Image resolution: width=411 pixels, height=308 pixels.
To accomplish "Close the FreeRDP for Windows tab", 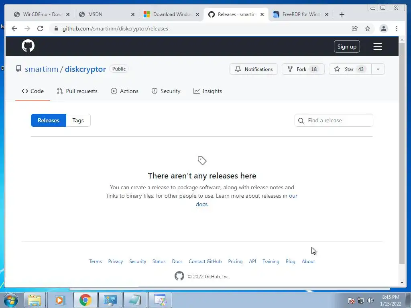I will (x=327, y=14).
